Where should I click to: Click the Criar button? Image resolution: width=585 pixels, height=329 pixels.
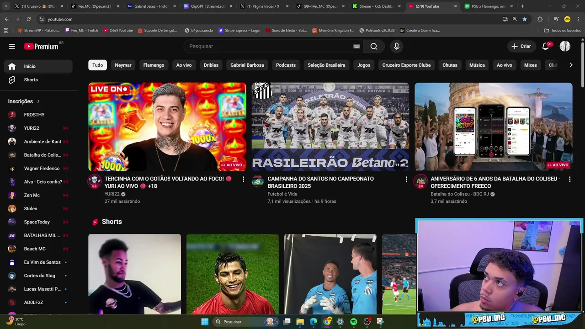click(521, 46)
